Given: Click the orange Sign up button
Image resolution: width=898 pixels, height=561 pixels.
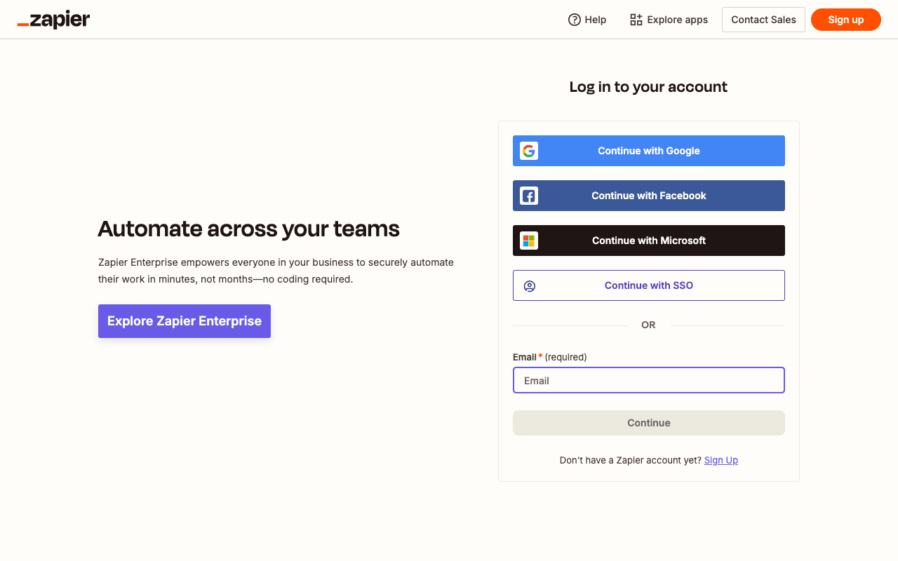Looking at the screenshot, I should pos(846,20).
